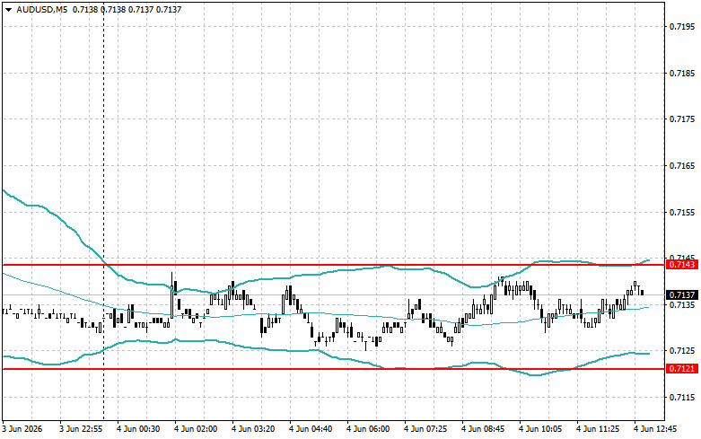Click the 4 Jun 06:00 time label
The image size is (701, 439).
(x=368, y=429)
